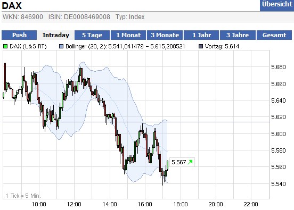The height and width of the screenshot is (210, 294).
Task: Click the DAX heading
Action: tap(12, 5)
